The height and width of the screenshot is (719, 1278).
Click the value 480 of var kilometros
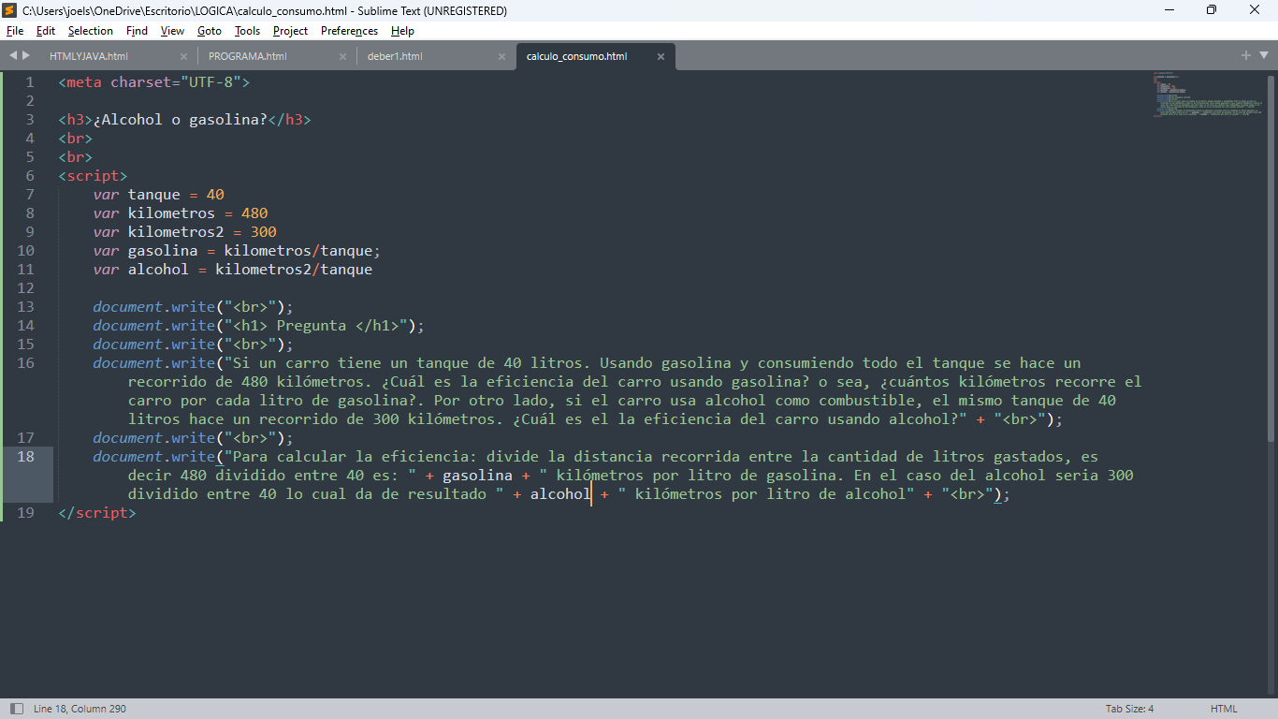(254, 213)
